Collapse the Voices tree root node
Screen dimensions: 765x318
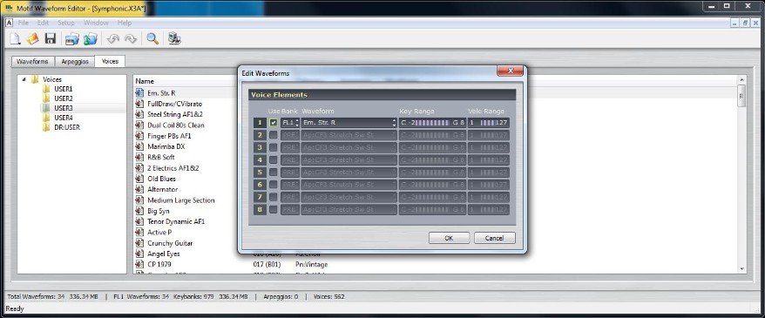click(x=24, y=79)
